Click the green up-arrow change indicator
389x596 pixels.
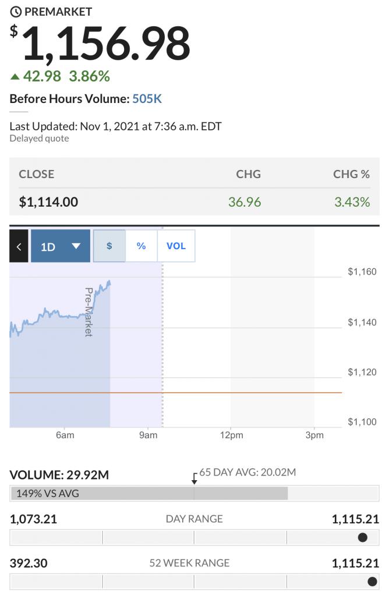15,77
